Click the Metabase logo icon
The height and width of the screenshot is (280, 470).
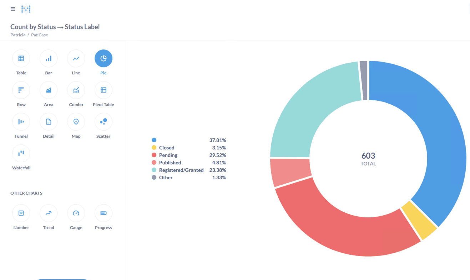pos(26,9)
